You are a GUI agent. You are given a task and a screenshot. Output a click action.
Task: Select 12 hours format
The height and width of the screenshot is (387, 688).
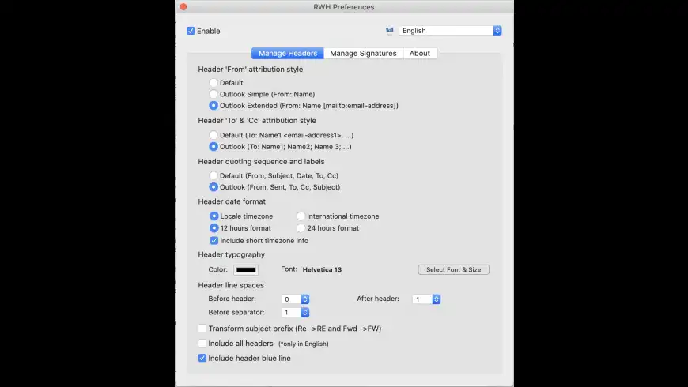tap(214, 228)
